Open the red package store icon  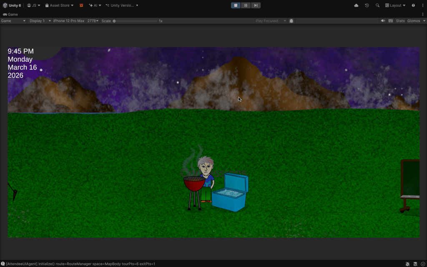(81, 5)
